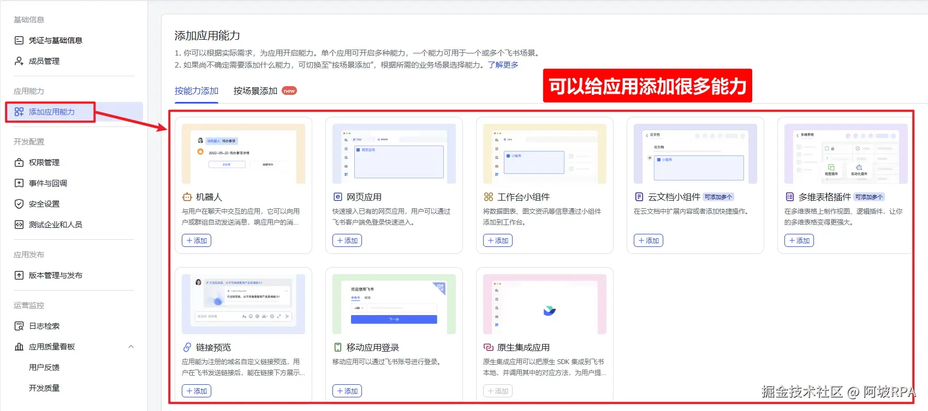The image size is (928, 411).
Task: Click the 原生集成应用 preview thumbnail
Action: click(545, 304)
